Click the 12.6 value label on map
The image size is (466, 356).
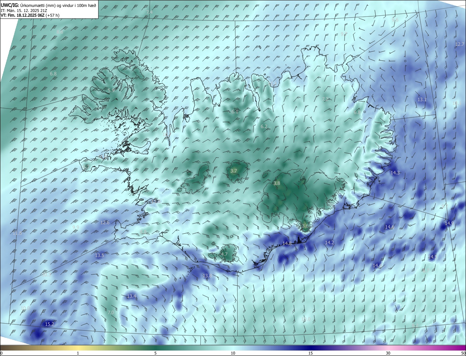click(105, 222)
